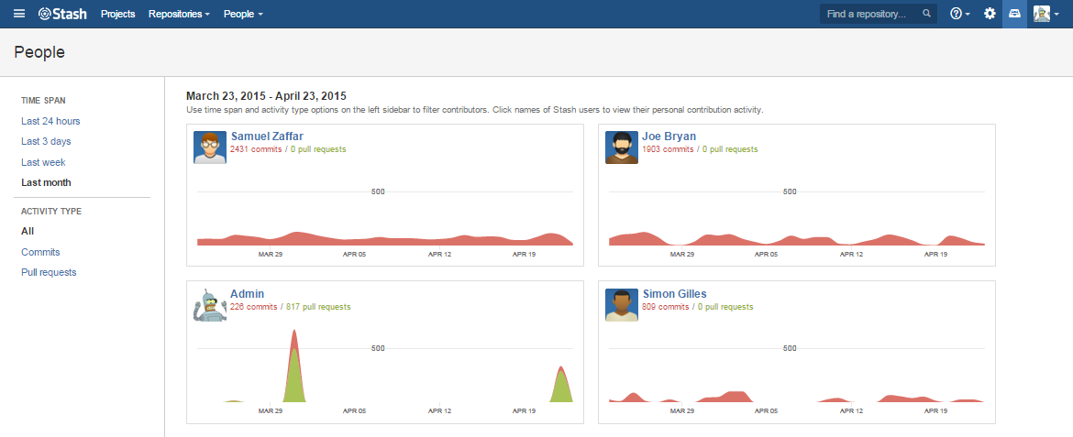Click Samuel Zaffar's avatar
Viewport: 1073px width, 437px height.
point(210,147)
